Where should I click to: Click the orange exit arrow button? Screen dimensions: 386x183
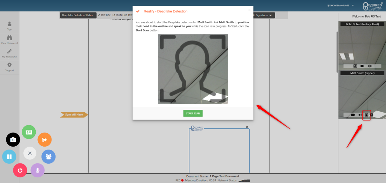click(x=44, y=140)
